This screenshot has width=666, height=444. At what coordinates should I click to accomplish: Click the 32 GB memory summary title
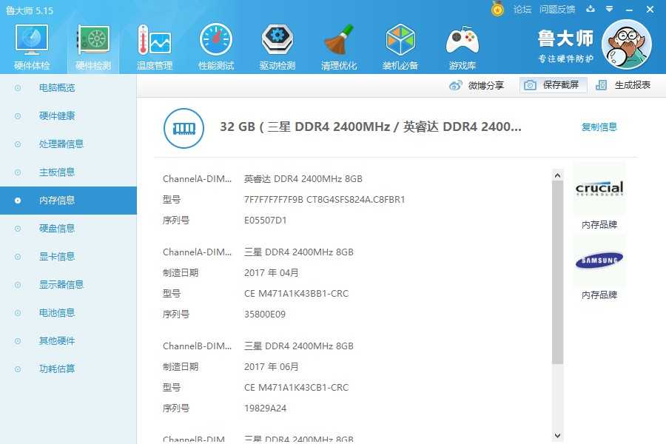coord(371,127)
